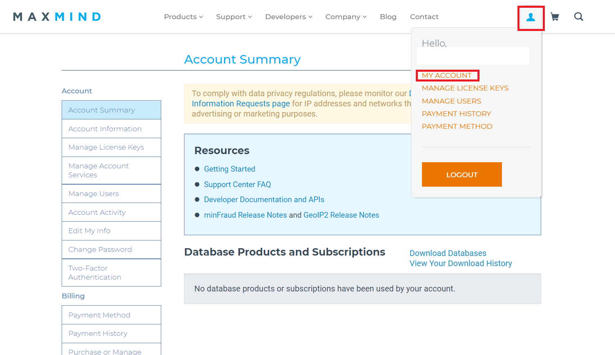Expand the Company dropdown menu

(346, 17)
